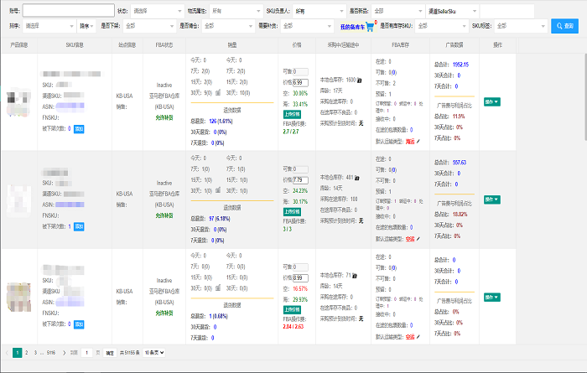Click the price input showing 6.99
Viewport: 587px width, 373px height.
pos(300,83)
